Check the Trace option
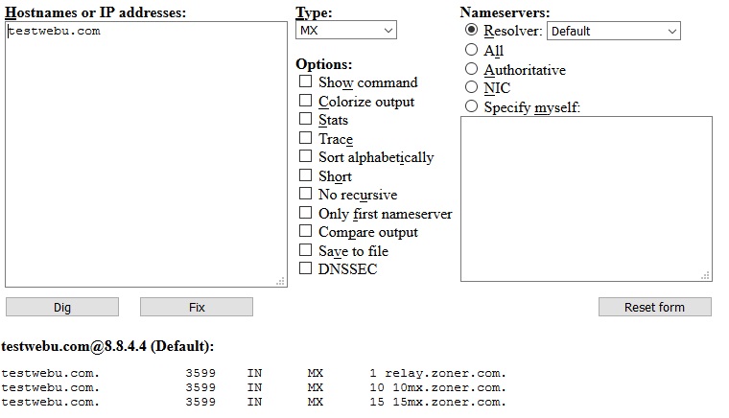729x418 pixels. [x=306, y=138]
